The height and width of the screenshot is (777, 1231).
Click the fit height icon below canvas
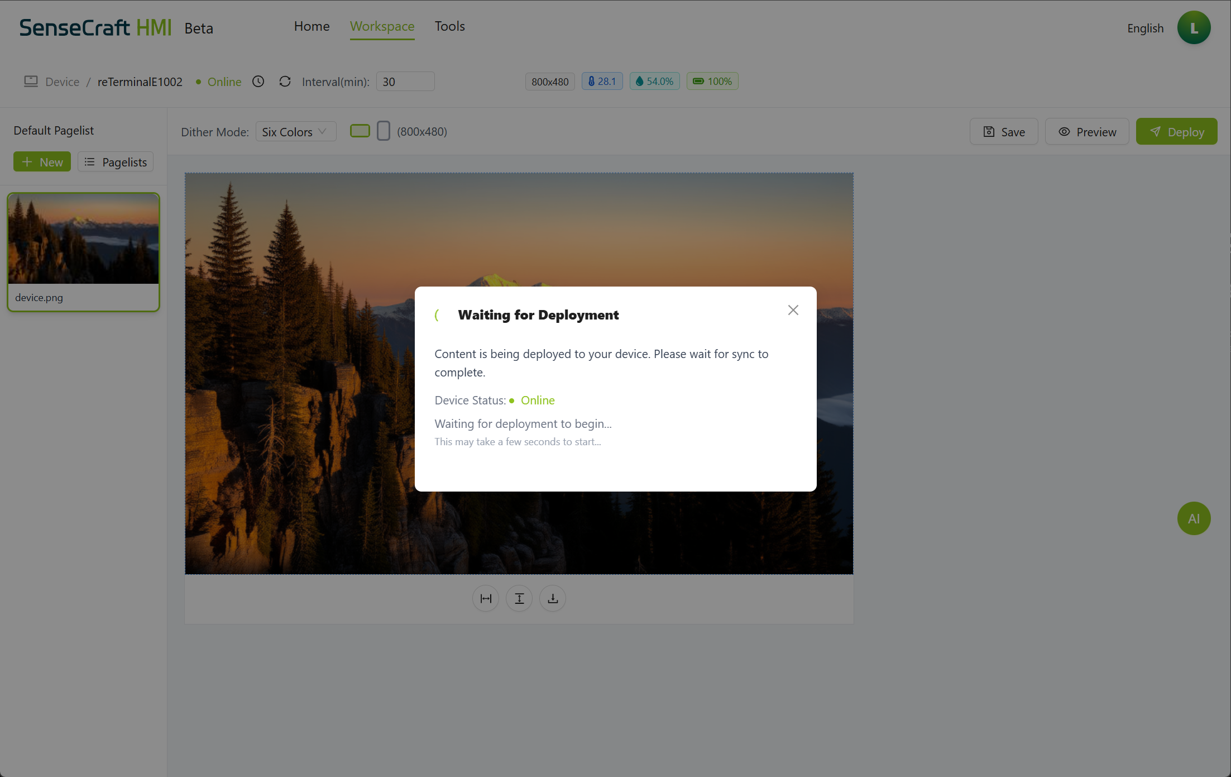[x=519, y=598]
